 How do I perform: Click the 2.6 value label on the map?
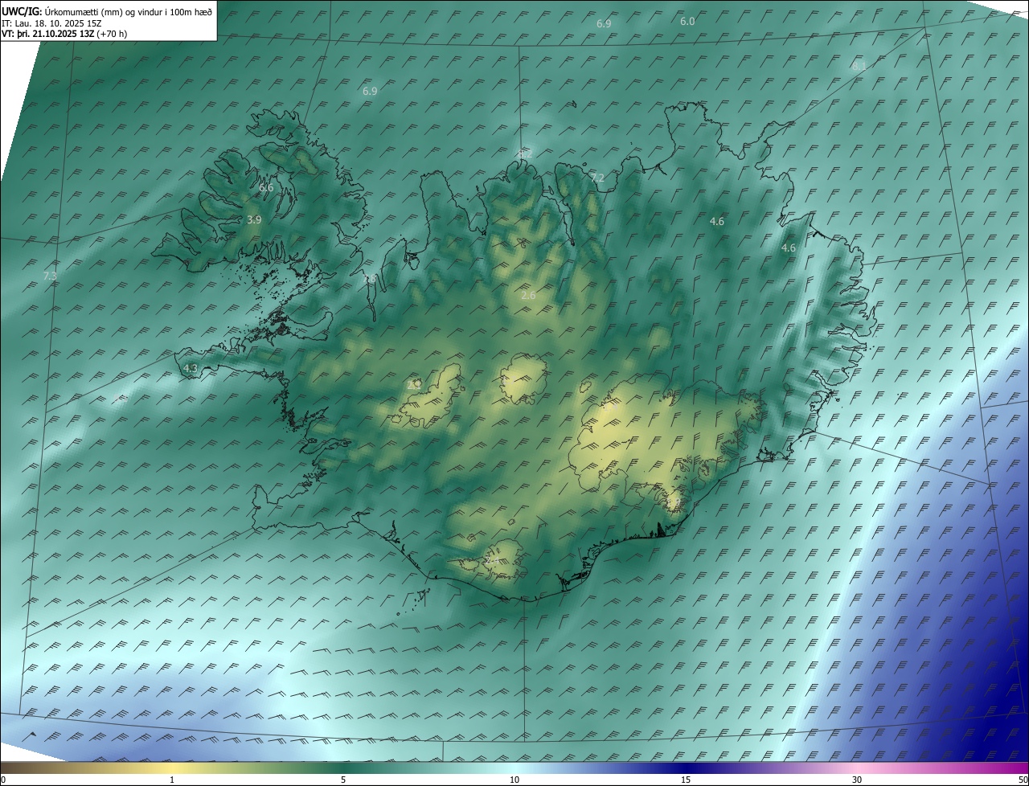click(528, 296)
